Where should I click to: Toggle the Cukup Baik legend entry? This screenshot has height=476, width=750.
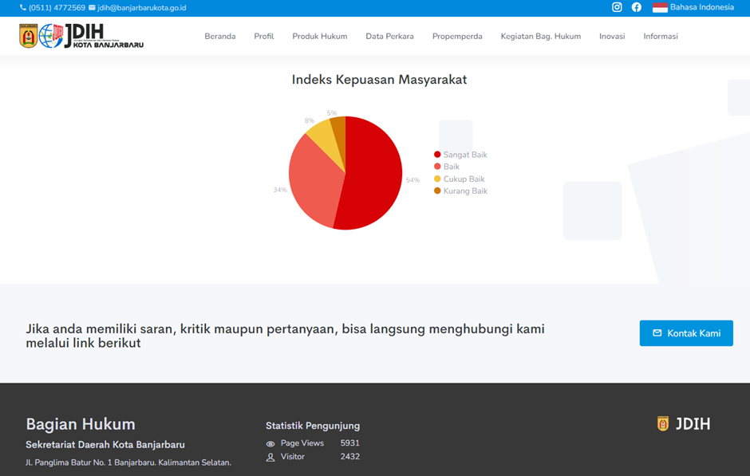tap(463, 179)
